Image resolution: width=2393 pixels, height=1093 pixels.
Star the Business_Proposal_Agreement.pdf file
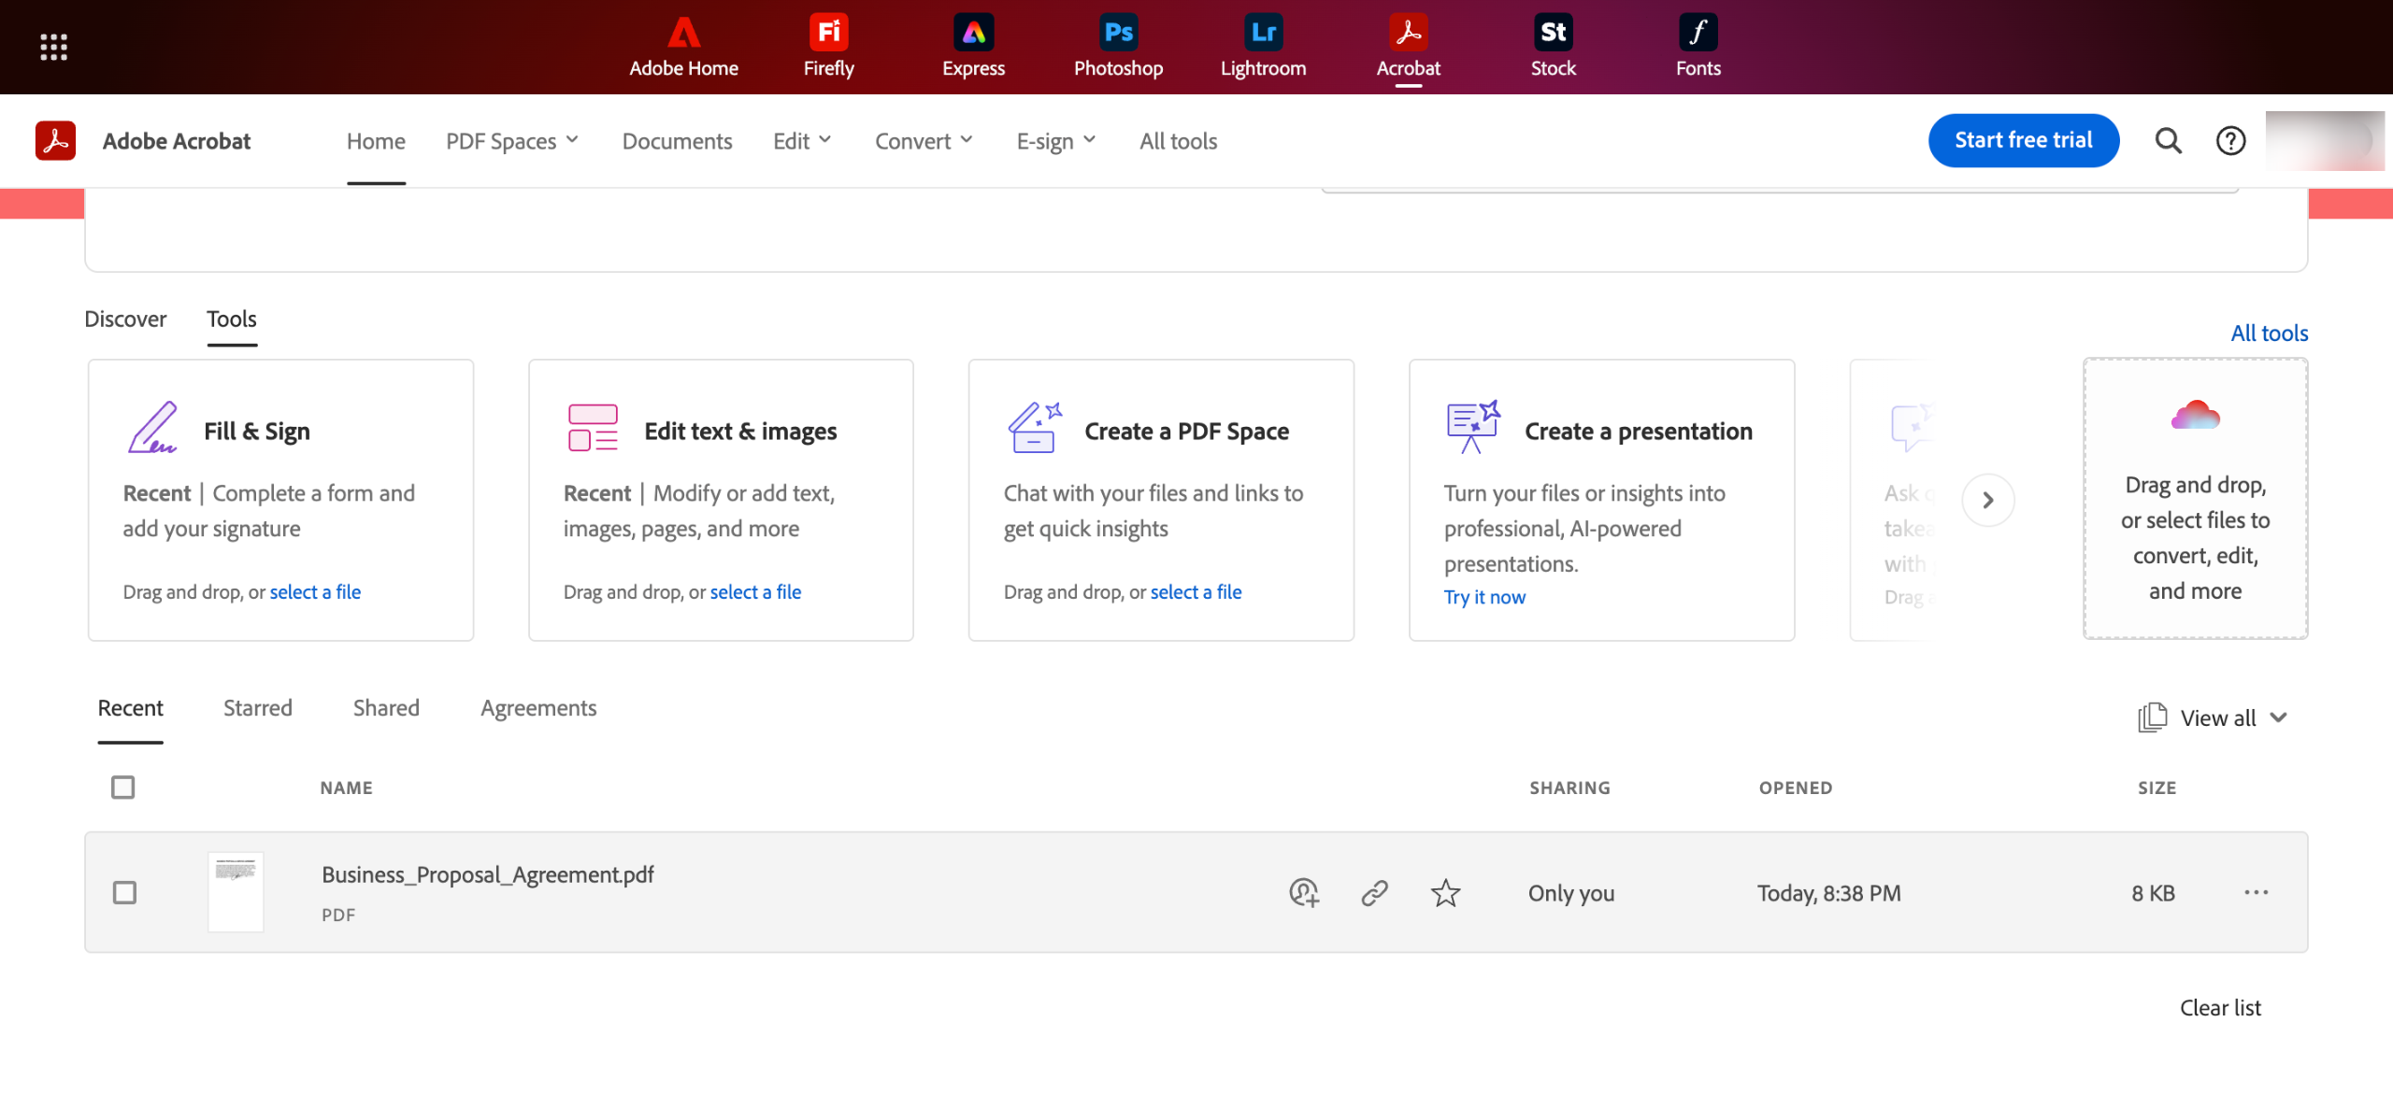click(x=1445, y=893)
